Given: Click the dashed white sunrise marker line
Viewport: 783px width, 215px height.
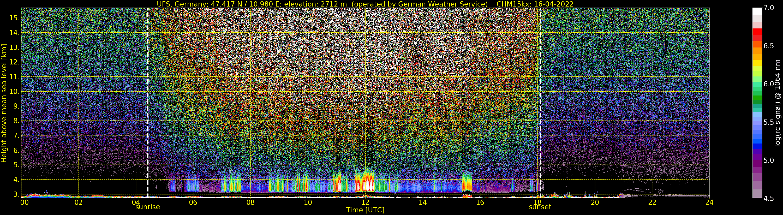Looking at the screenshot, I should point(148,103).
